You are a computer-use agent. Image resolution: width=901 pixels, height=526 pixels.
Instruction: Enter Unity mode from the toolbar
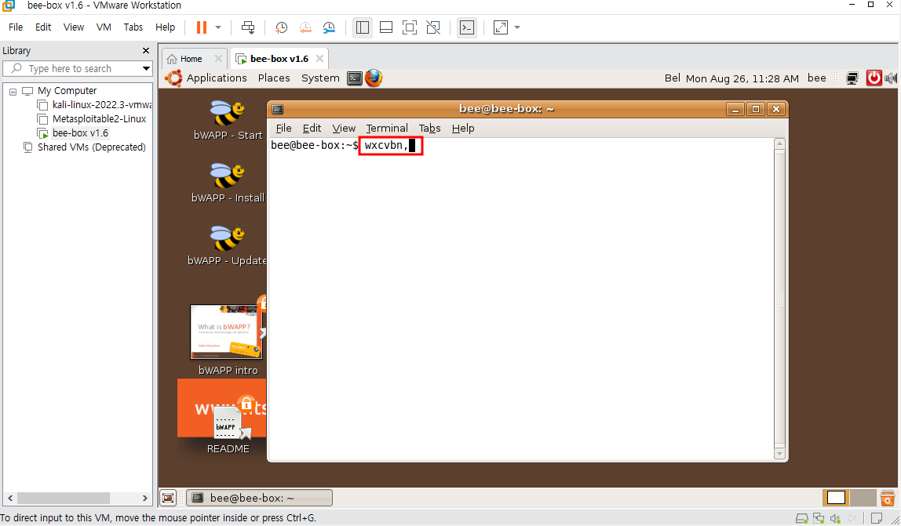point(433,27)
